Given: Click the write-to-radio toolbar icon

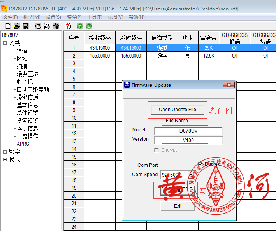Looking at the screenshot, I should point(56,26).
